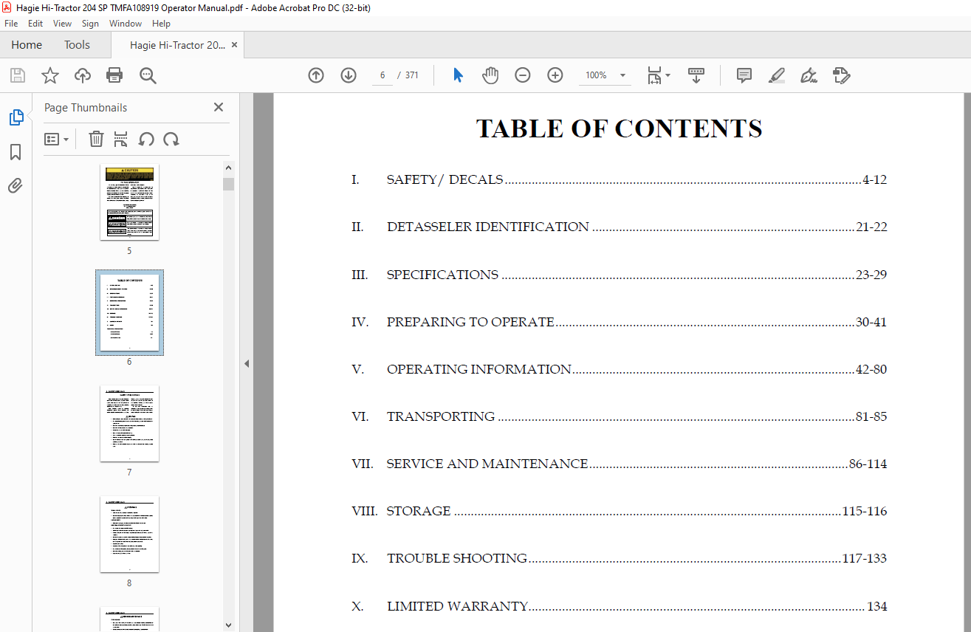Click the page break scissors icon
The image size is (971, 632).
tap(121, 139)
